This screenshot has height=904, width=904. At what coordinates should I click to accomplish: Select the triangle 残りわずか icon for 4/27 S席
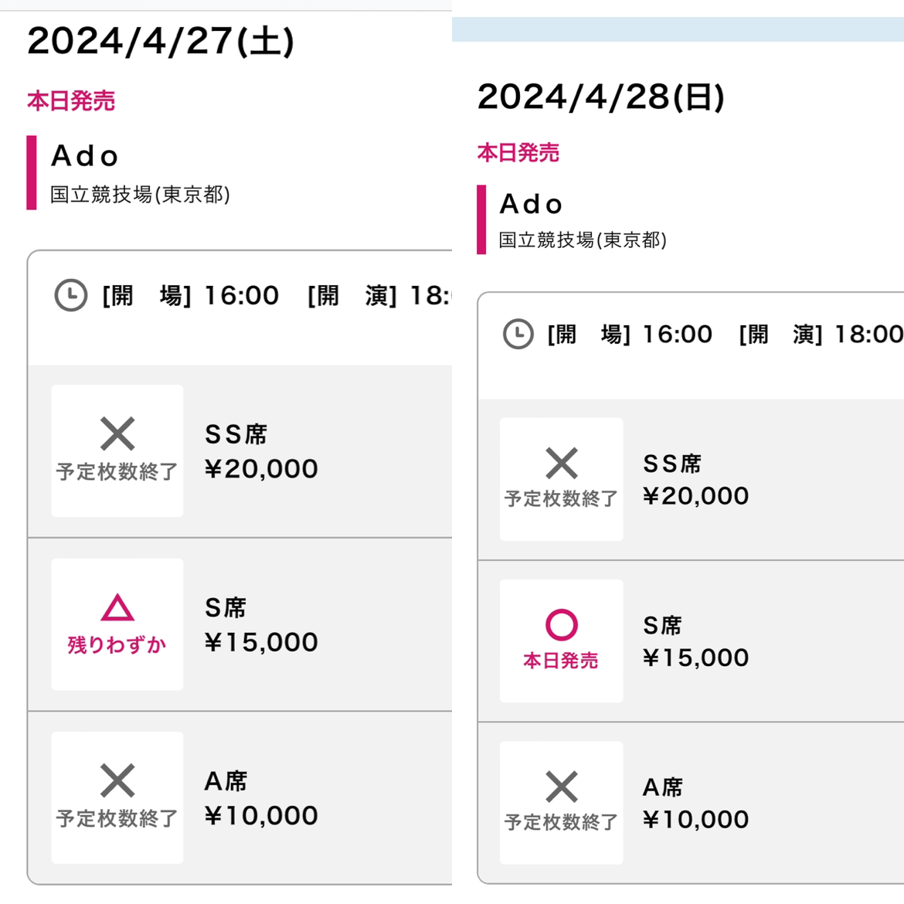coord(117,609)
